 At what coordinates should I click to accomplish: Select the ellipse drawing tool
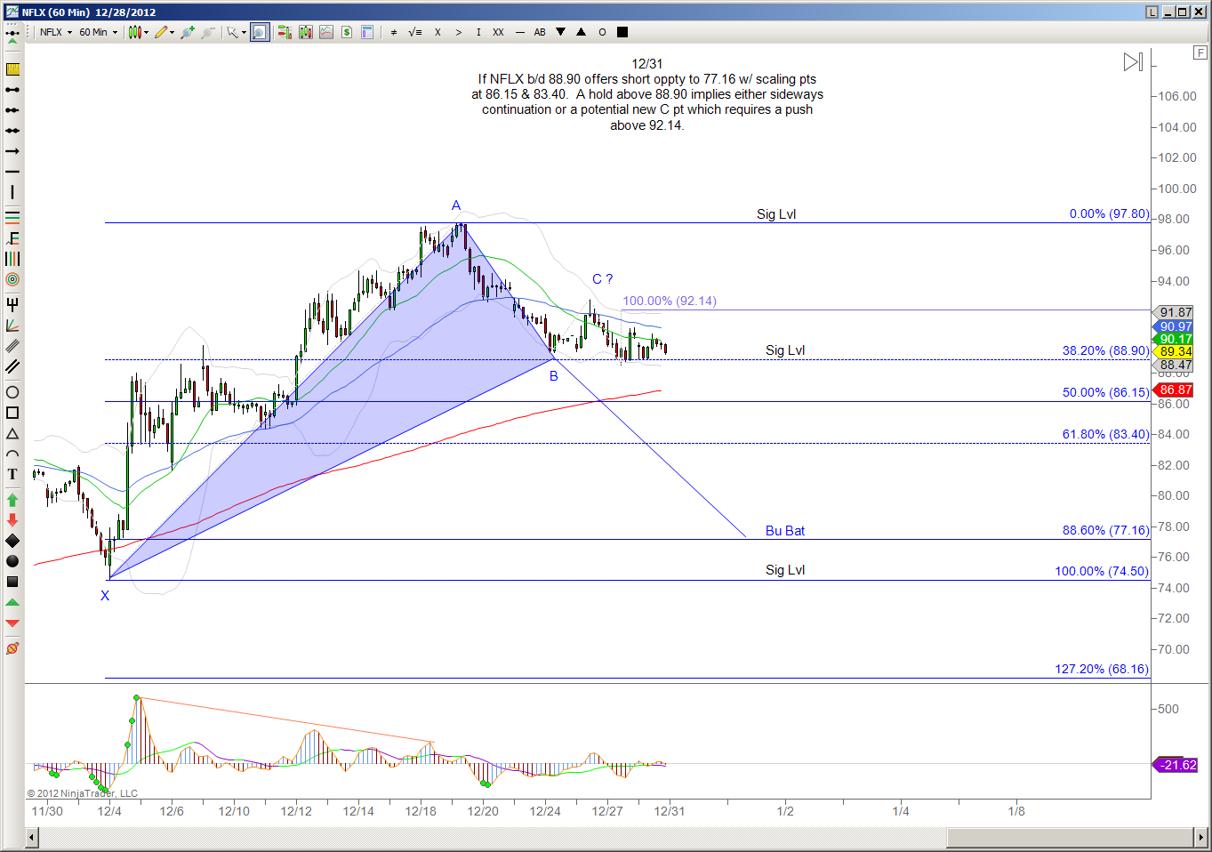click(12, 392)
